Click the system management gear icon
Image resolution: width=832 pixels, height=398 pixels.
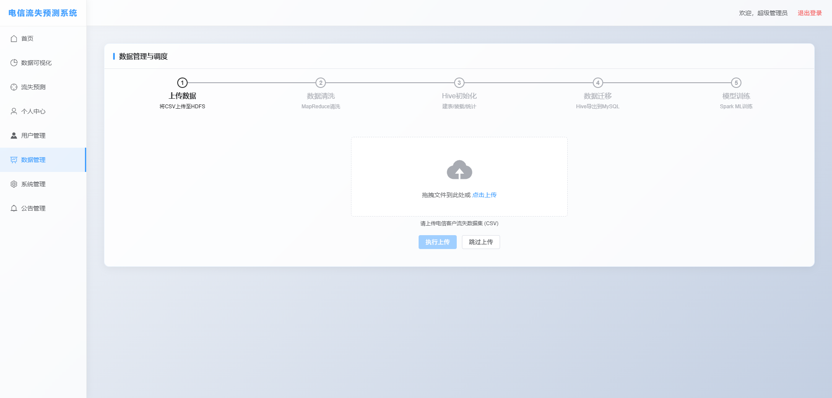(x=14, y=184)
